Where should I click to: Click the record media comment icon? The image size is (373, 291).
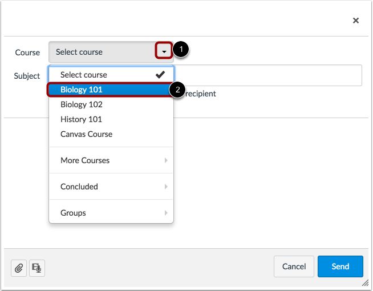tap(37, 268)
